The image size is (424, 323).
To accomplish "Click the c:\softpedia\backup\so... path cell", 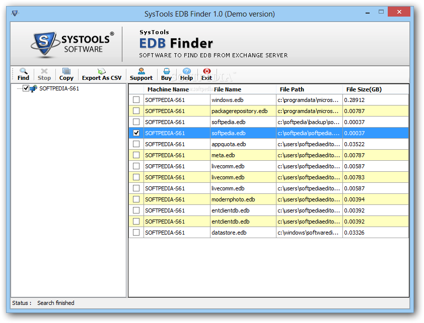I will (309, 122).
